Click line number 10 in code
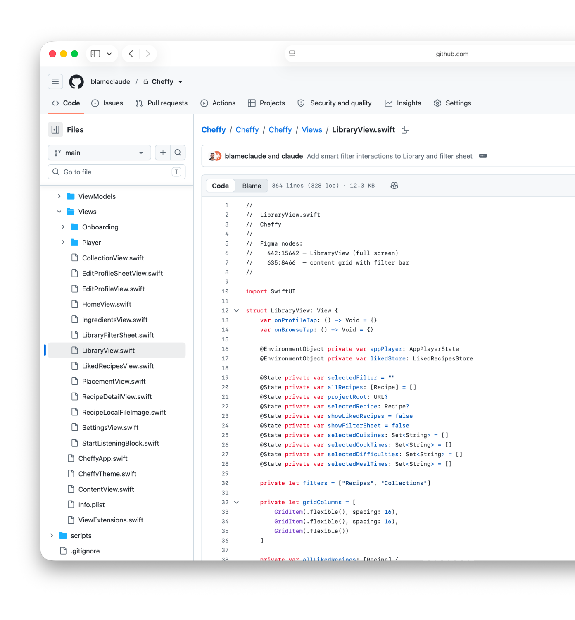575x620 pixels. click(x=225, y=291)
